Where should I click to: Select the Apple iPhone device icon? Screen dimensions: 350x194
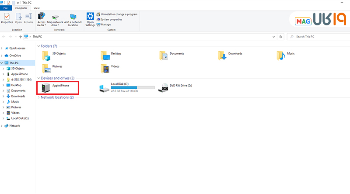pos(46,88)
